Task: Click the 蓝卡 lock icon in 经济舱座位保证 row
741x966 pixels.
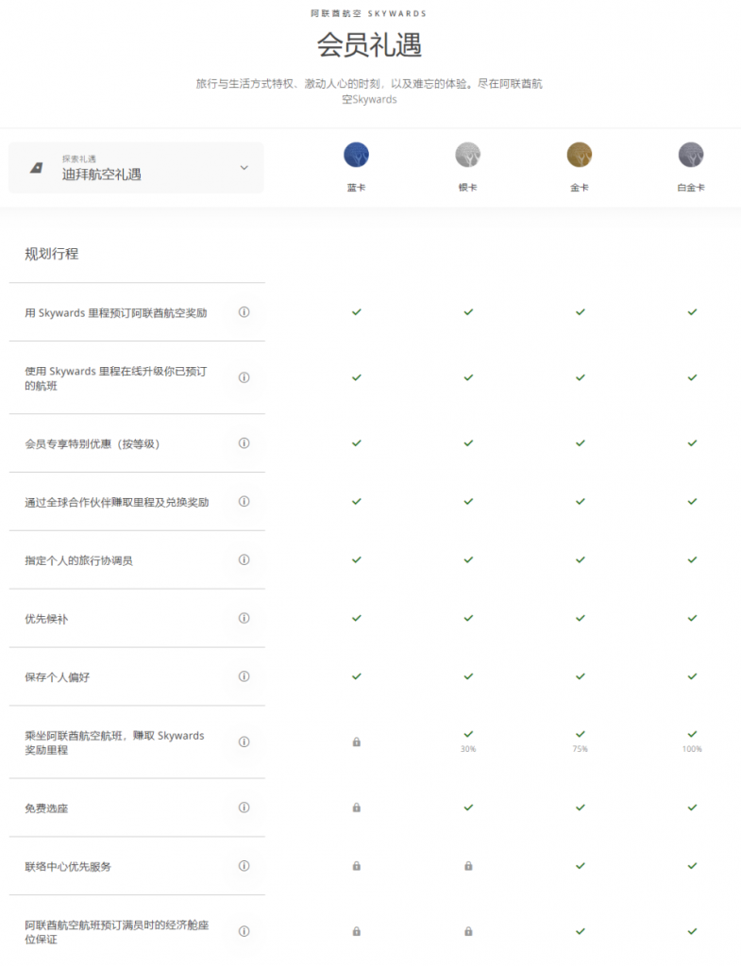Action: coord(356,931)
